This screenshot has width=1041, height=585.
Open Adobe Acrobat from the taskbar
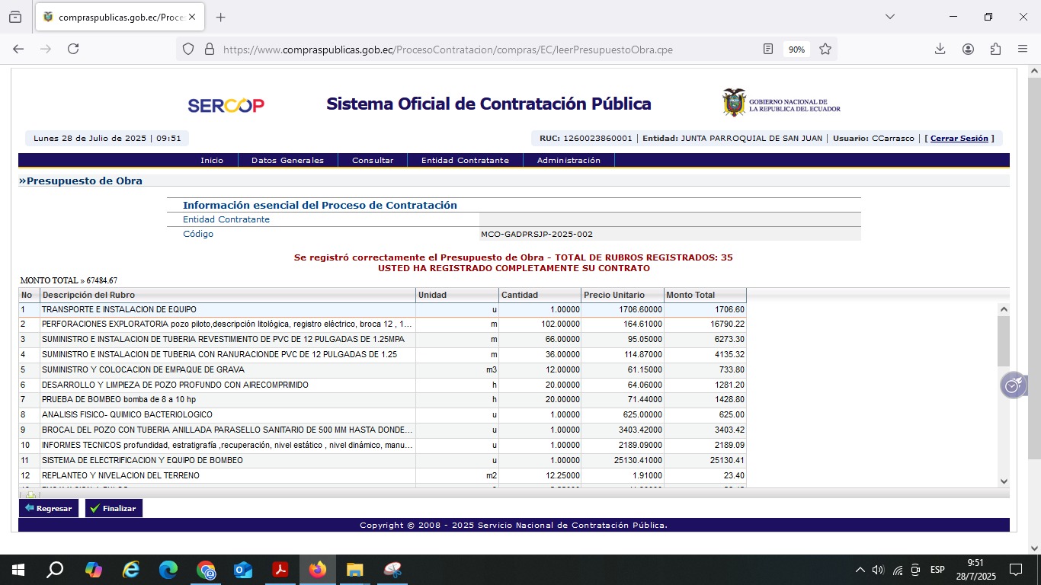(280, 570)
